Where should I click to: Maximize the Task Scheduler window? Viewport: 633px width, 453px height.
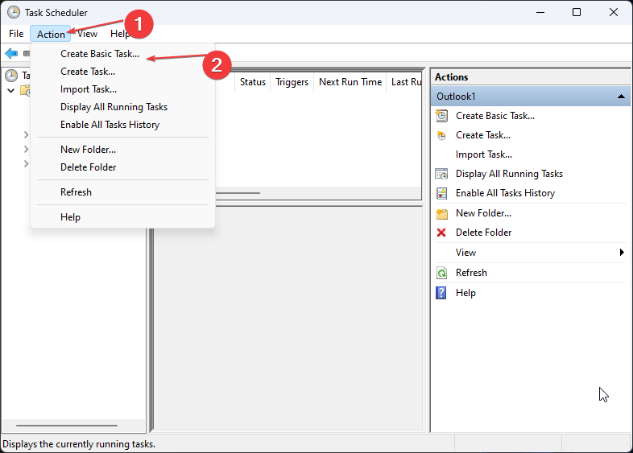pos(577,13)
